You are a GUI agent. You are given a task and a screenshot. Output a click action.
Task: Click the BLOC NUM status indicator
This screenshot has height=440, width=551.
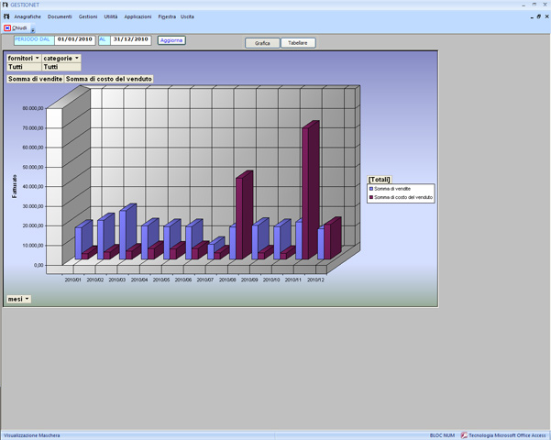442,435
